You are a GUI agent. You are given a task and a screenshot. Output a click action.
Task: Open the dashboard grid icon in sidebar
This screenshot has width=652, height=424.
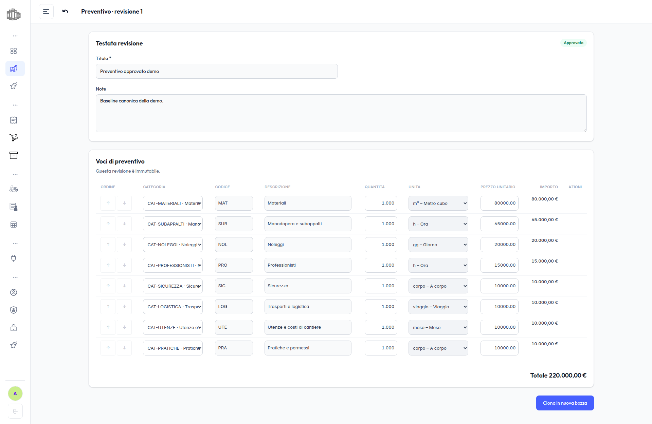tap(14, 51)
